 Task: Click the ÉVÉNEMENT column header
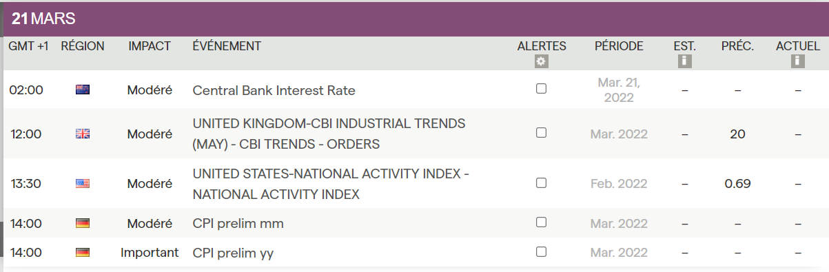tap(227, 46)
